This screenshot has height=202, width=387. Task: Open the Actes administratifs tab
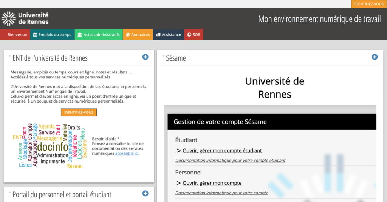[x=99, y=35]
